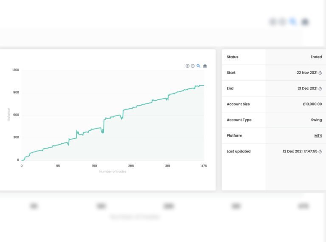Reset chart zoom with home icon

pos(205,66)
